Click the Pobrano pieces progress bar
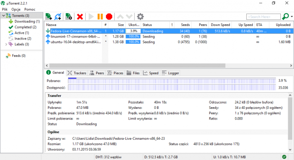 point(172,81)
